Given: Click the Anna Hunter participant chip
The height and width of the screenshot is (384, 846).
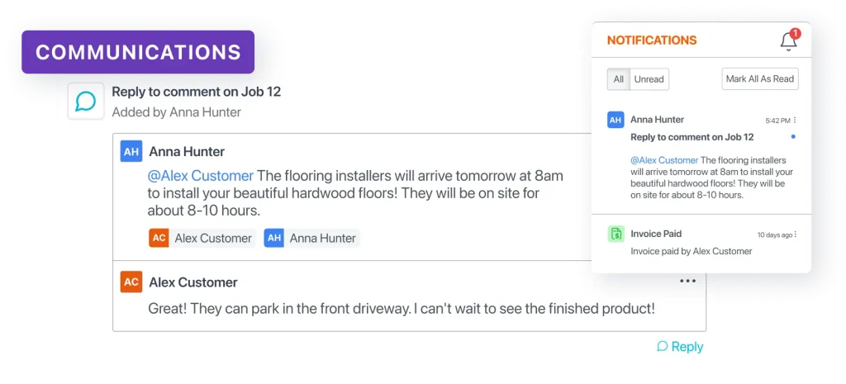Looking at the screenshot, I should coord(311,238).
